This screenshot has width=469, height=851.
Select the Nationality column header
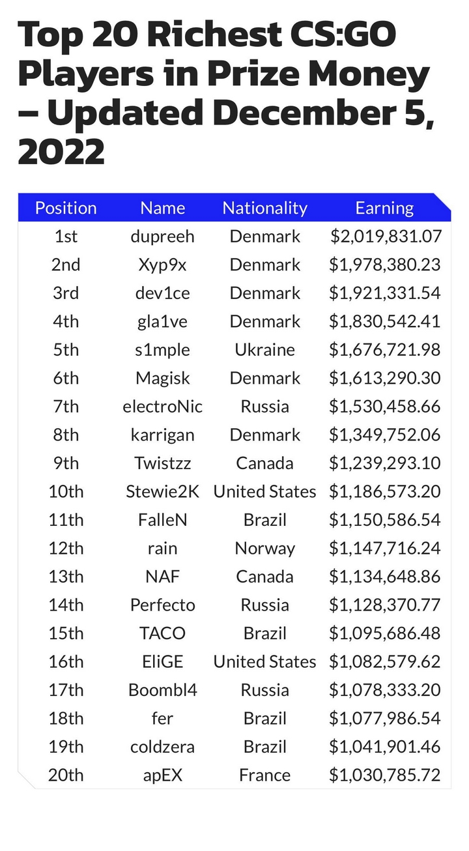[x=264, y=208]
